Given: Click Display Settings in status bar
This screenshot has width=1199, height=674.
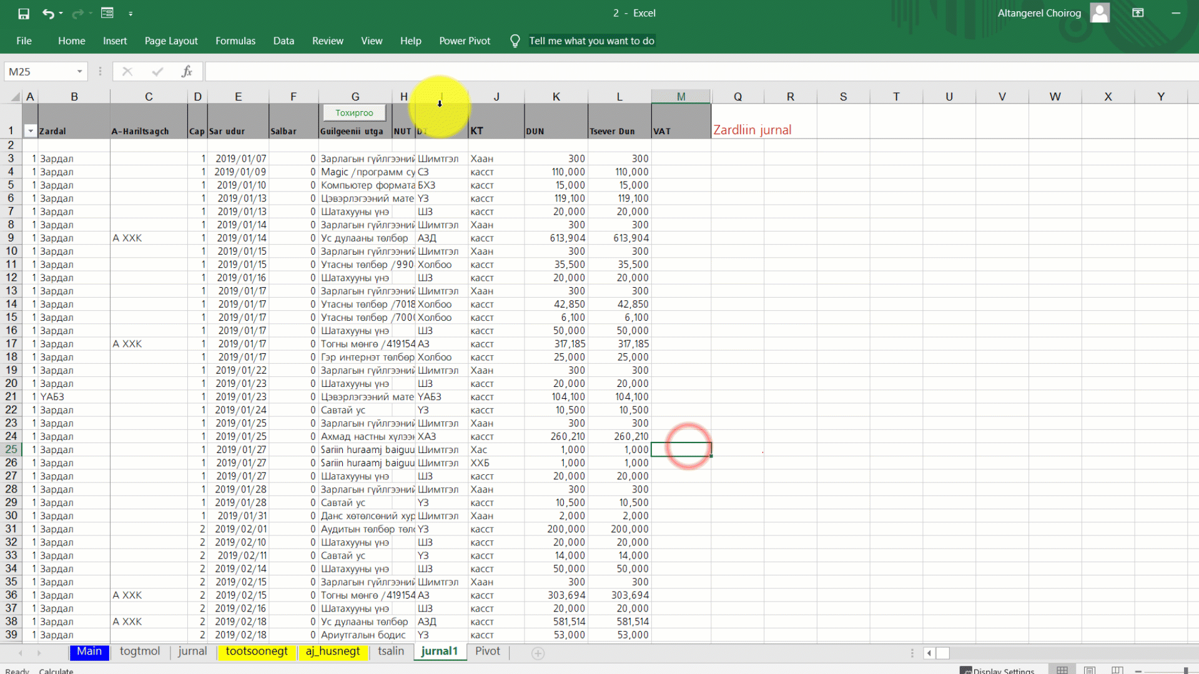Looking at the screenshot, I should [997, 671].
